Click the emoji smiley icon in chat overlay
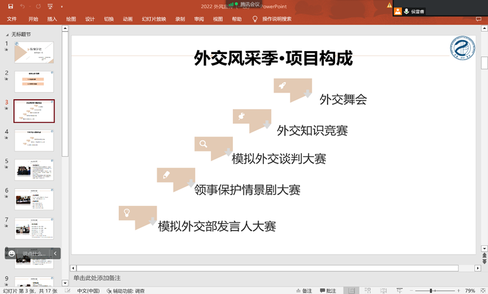This screenshot has height=294, width=488. [12, 254]
